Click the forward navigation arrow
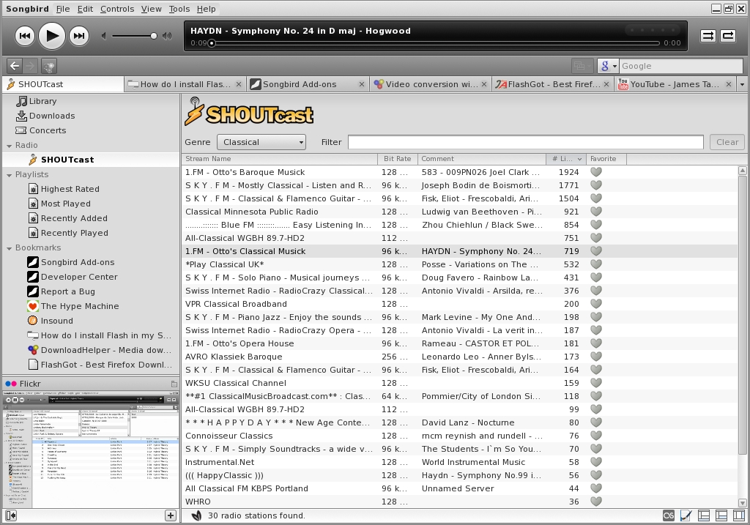This screenshot has height=525, width=750. click(x=29, y=66)
